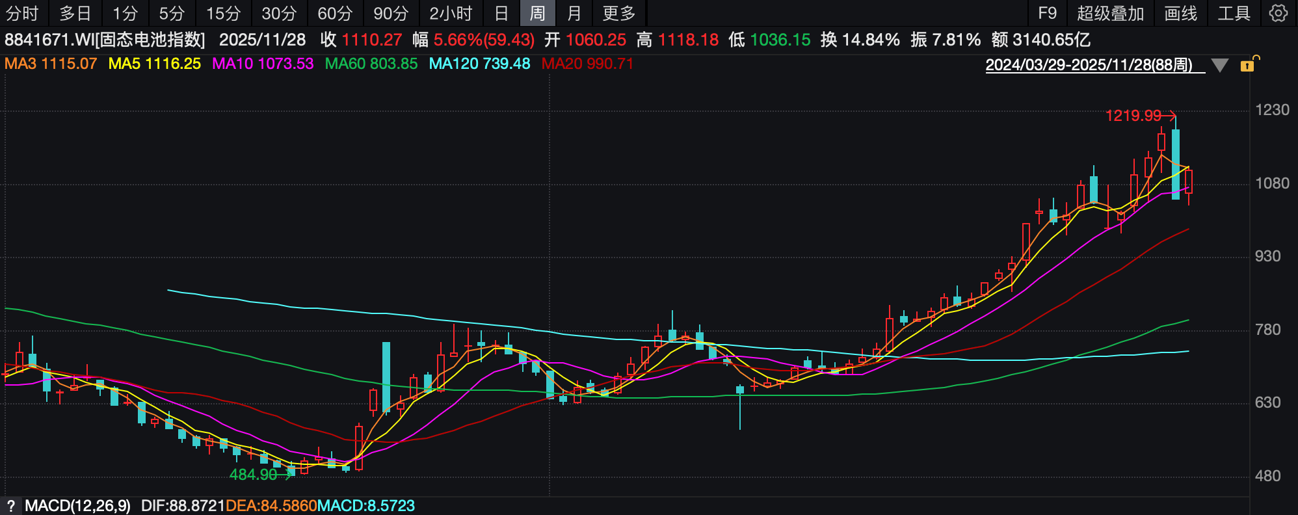The image size is (1298, 515).
Task: Toggle the yellow padlock beside the date range
Action: (1247, 65)
